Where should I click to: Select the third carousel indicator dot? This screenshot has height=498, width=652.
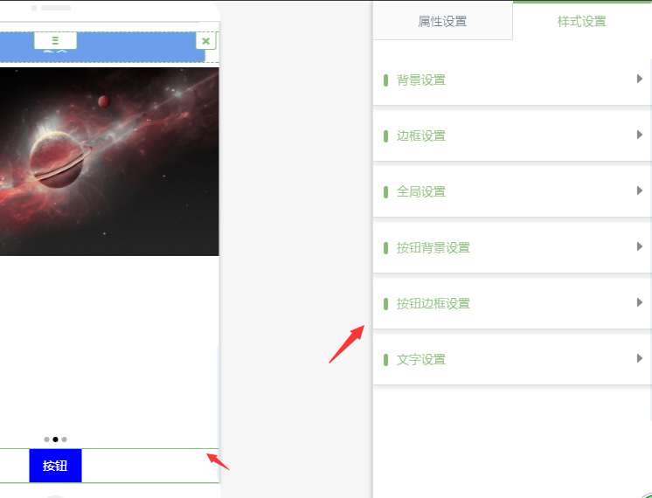click(x=64, y=439)
